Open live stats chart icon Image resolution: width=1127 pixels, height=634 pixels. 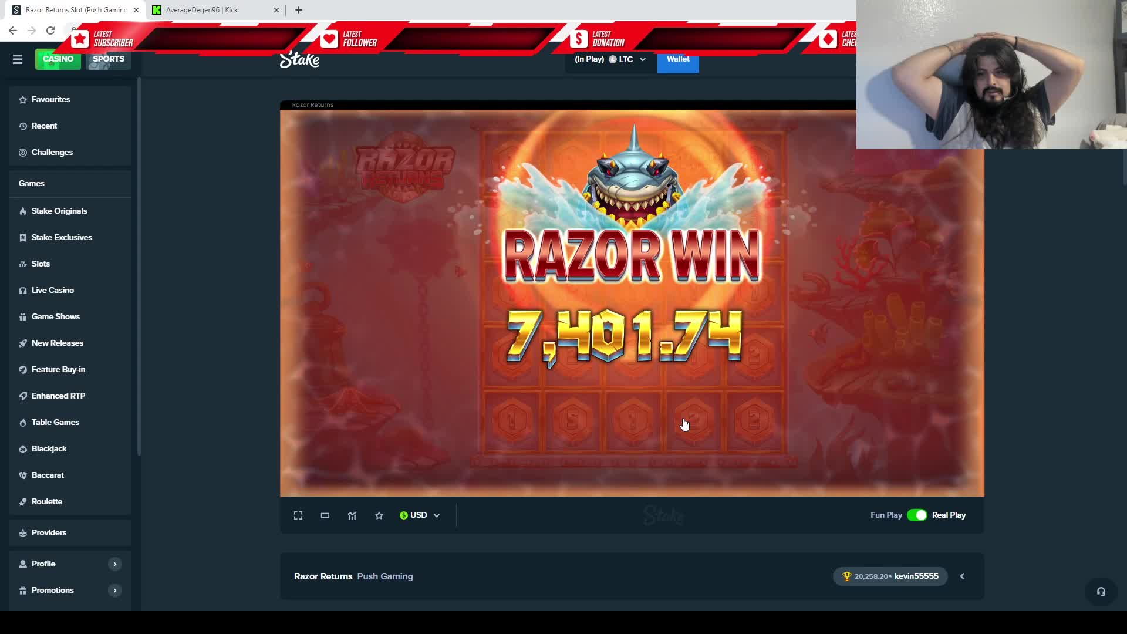tap(352, 515)
